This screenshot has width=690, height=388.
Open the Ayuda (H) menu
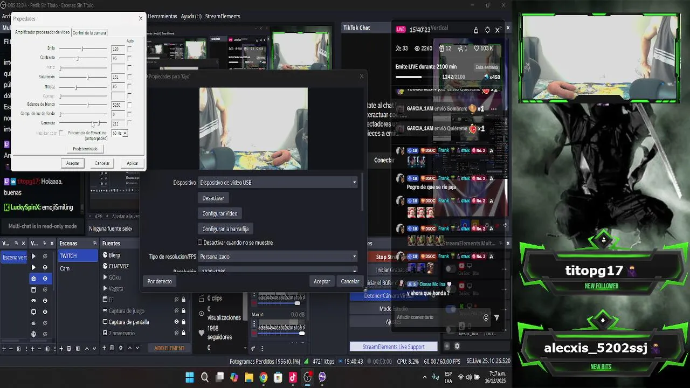pyautogui.click(x=191, y=17)
